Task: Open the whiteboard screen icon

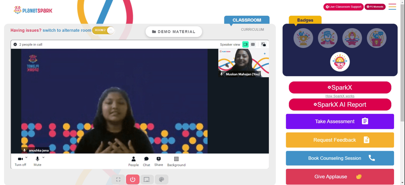Action: click(147, 179)
